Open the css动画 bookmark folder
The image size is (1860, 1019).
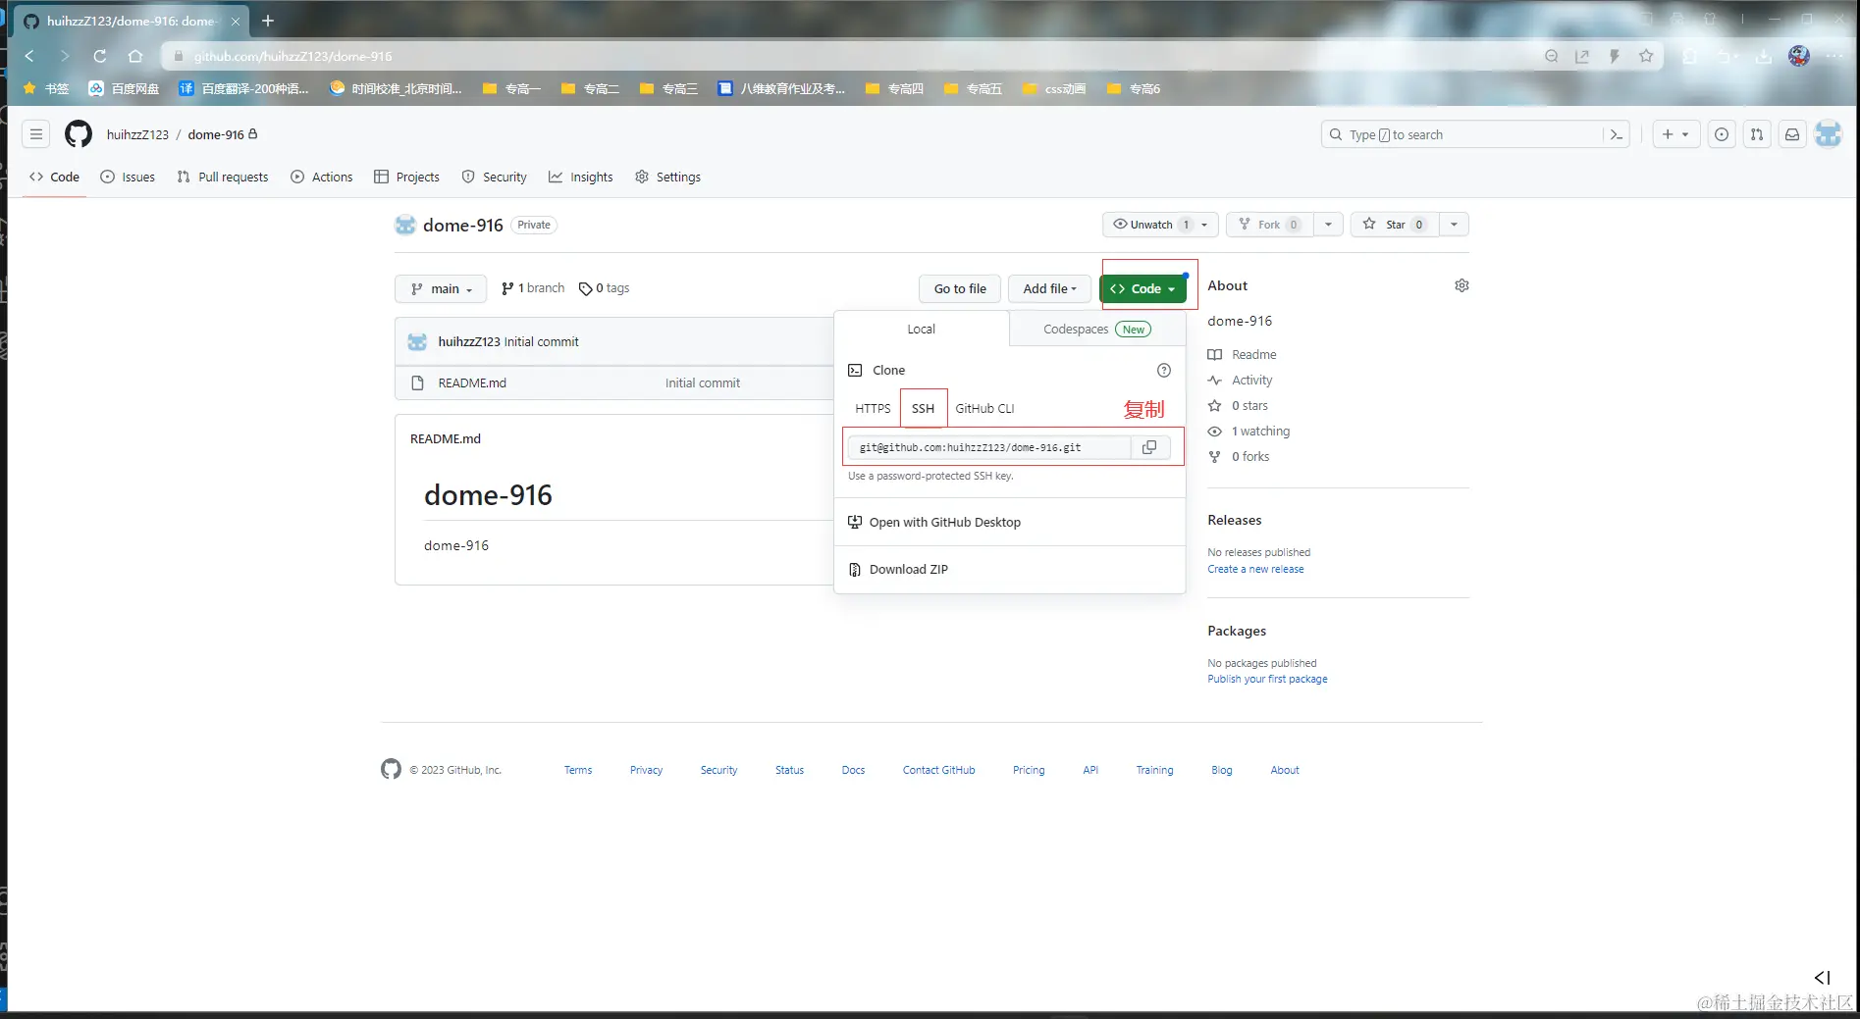[x=1054, y=88]
